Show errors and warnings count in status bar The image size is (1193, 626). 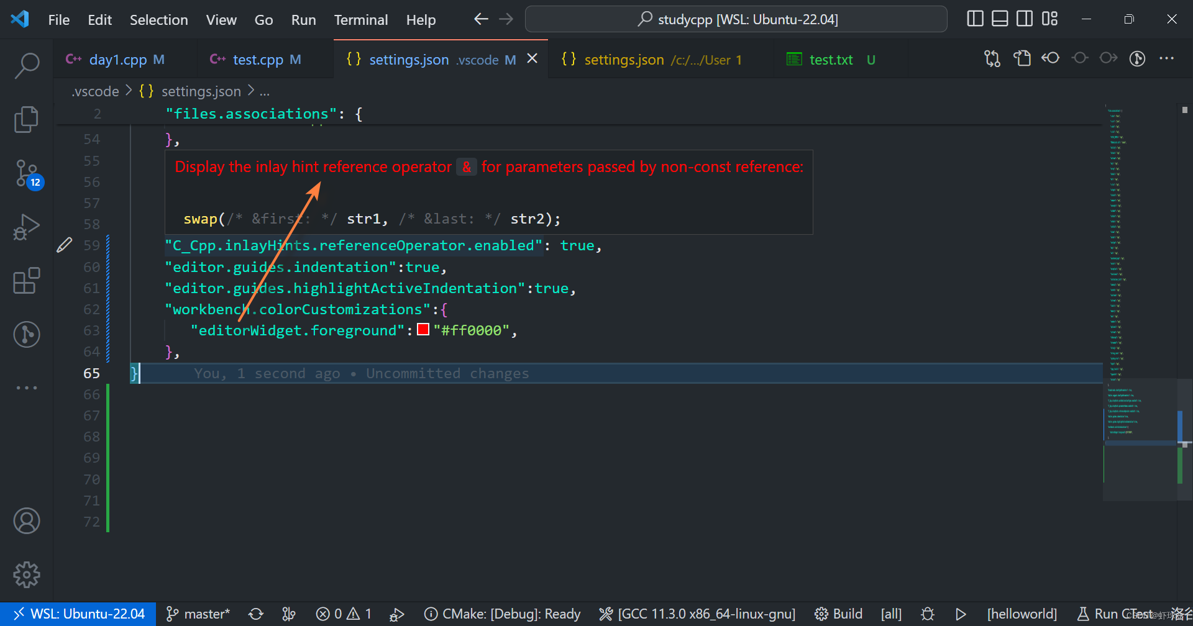click(343, 614)
